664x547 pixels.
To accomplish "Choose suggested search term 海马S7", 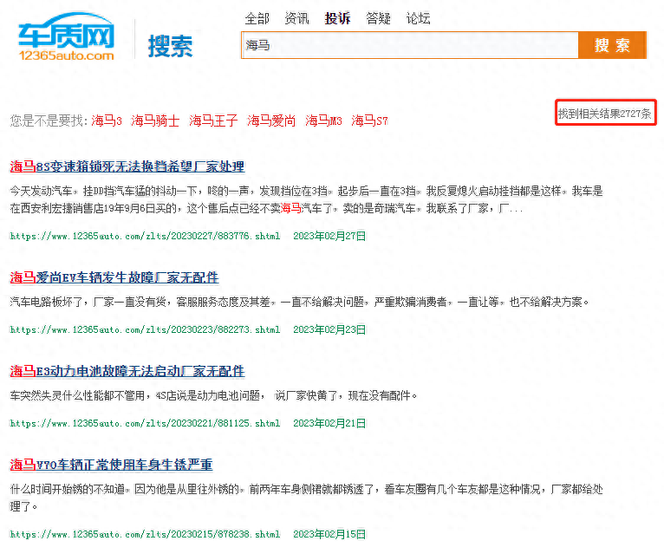I will 369,120.
